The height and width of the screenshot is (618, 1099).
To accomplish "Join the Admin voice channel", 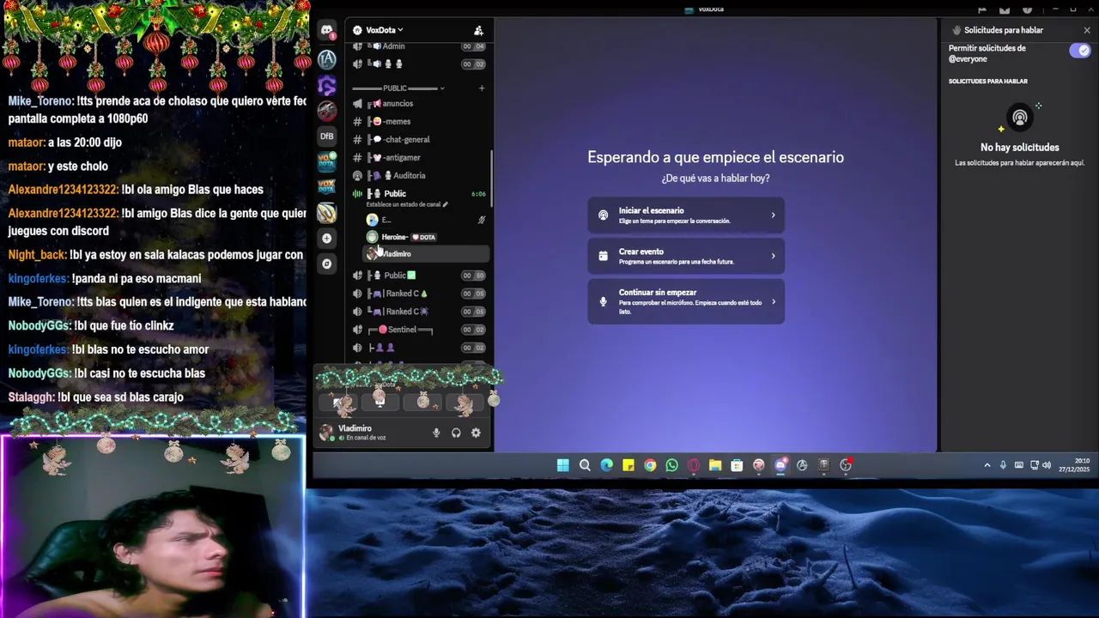I will pos(420,46).
